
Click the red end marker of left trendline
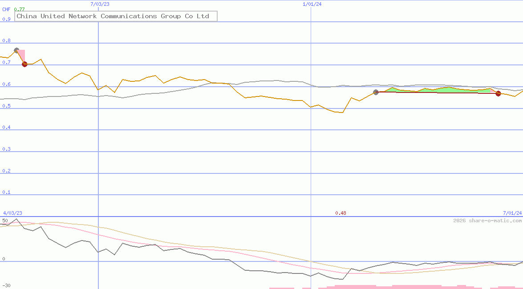click(25, 64)
